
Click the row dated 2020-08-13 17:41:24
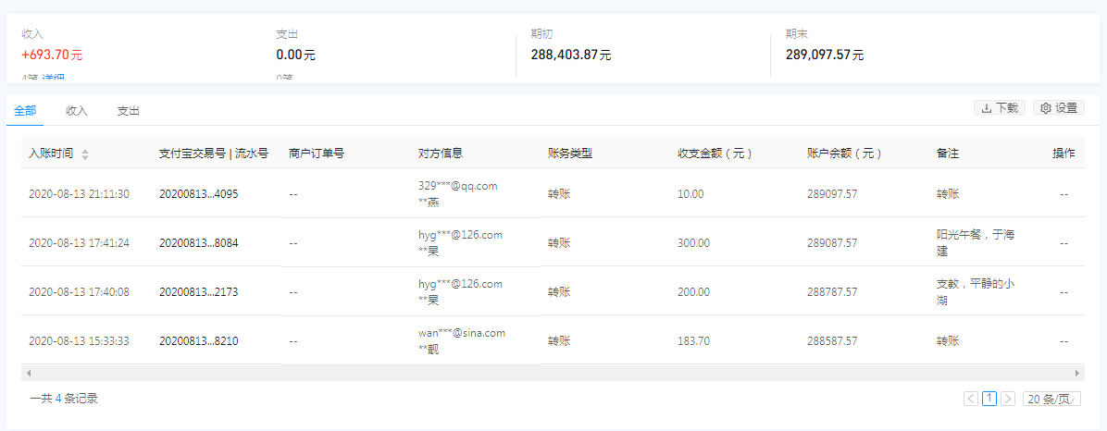point(79,243)
